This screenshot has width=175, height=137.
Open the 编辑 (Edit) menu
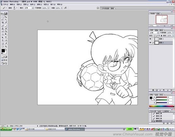pyautogui.click(x=12, y=4)
